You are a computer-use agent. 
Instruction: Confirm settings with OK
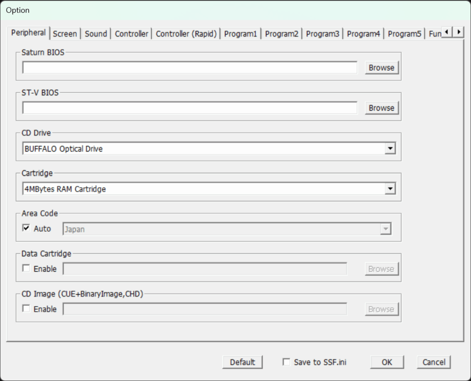(387, 362)
